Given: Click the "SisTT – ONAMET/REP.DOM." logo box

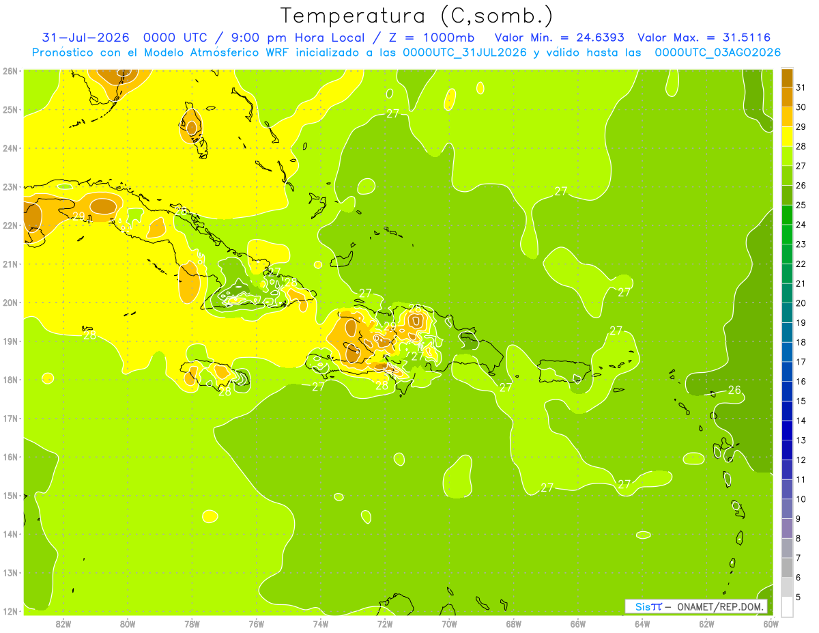Looking at the screenshot, I should pyautogui.click(x=696, y=606).
